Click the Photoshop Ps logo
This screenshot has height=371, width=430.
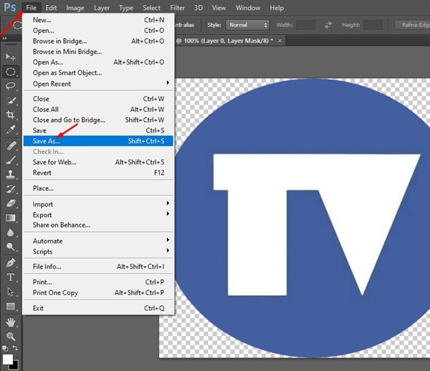[x=10, y=7]
